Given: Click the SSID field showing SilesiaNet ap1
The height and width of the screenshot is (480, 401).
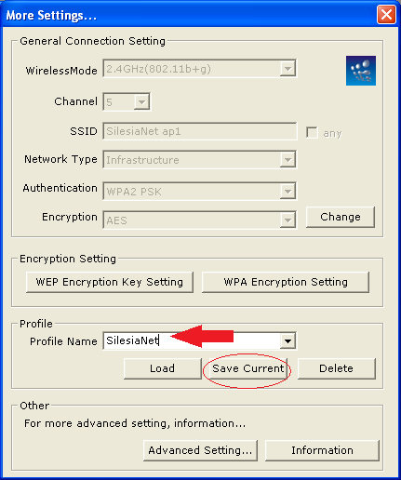Looking at the screenshot, I should 200,131.
